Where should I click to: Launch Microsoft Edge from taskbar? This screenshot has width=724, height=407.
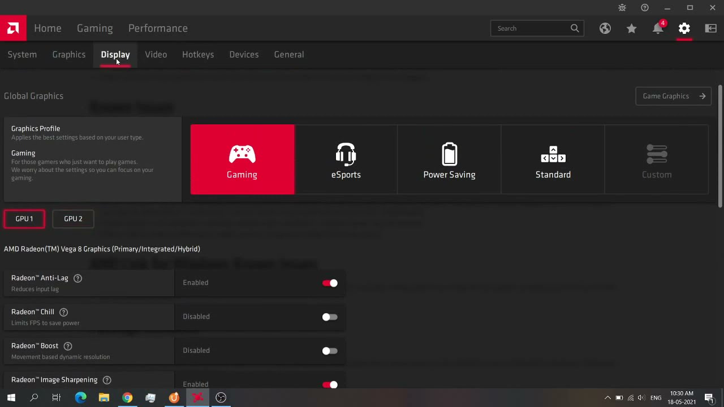pos(81,398)
